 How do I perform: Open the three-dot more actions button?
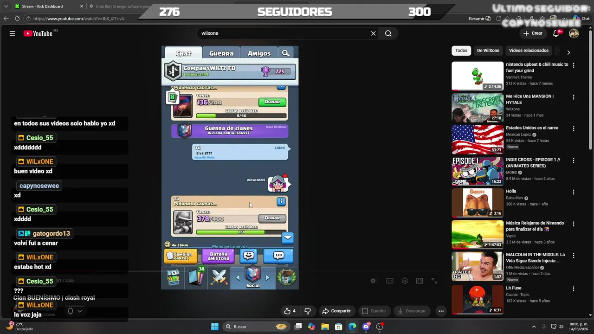point(441,311)
